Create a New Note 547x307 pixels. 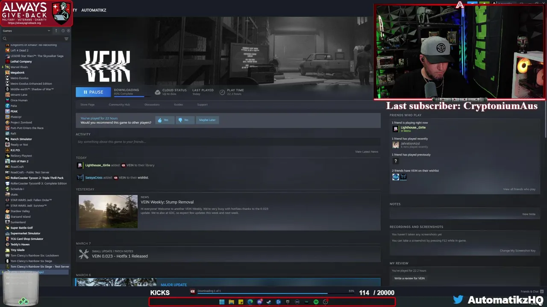point(529,214)
